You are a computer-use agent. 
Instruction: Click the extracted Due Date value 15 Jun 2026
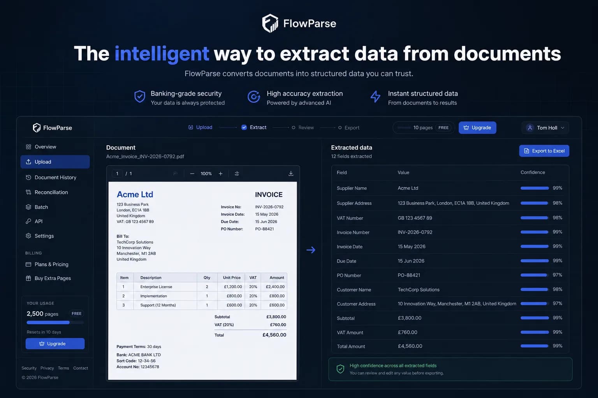[x=411, y=261]
